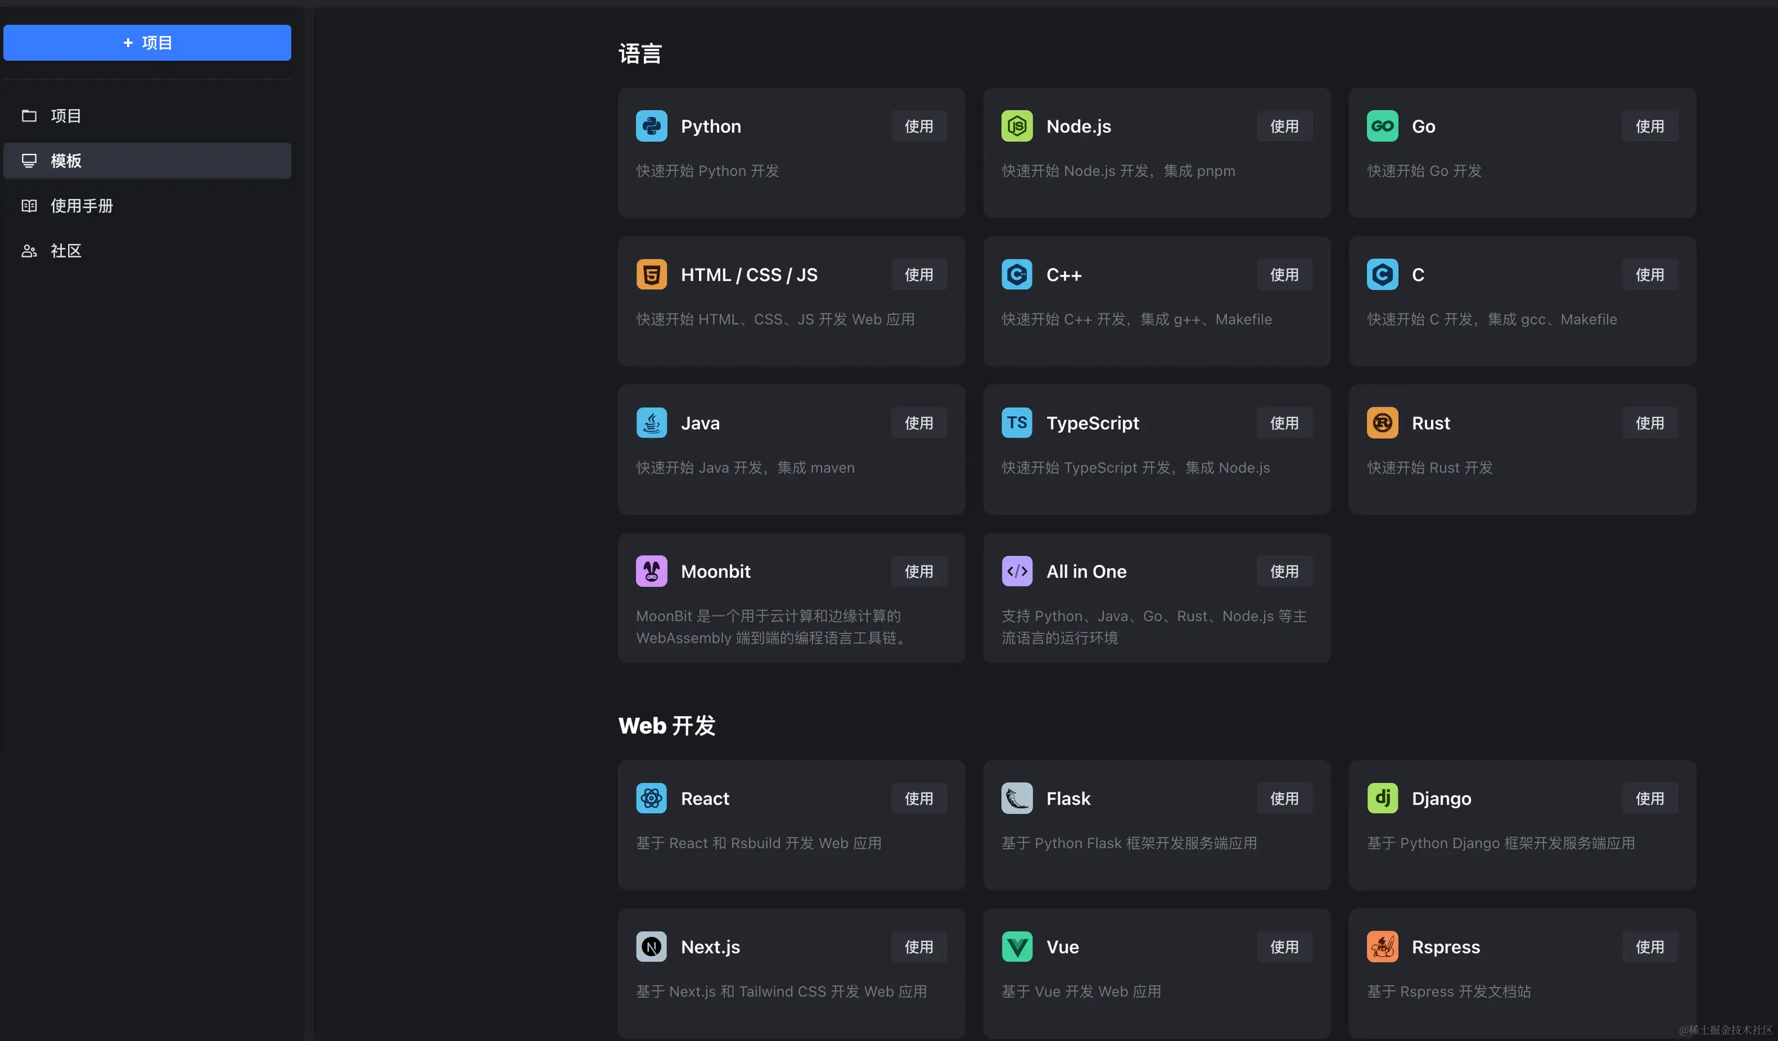
Task: Click the HTML5 logo icon
Action: pos(651,275)
